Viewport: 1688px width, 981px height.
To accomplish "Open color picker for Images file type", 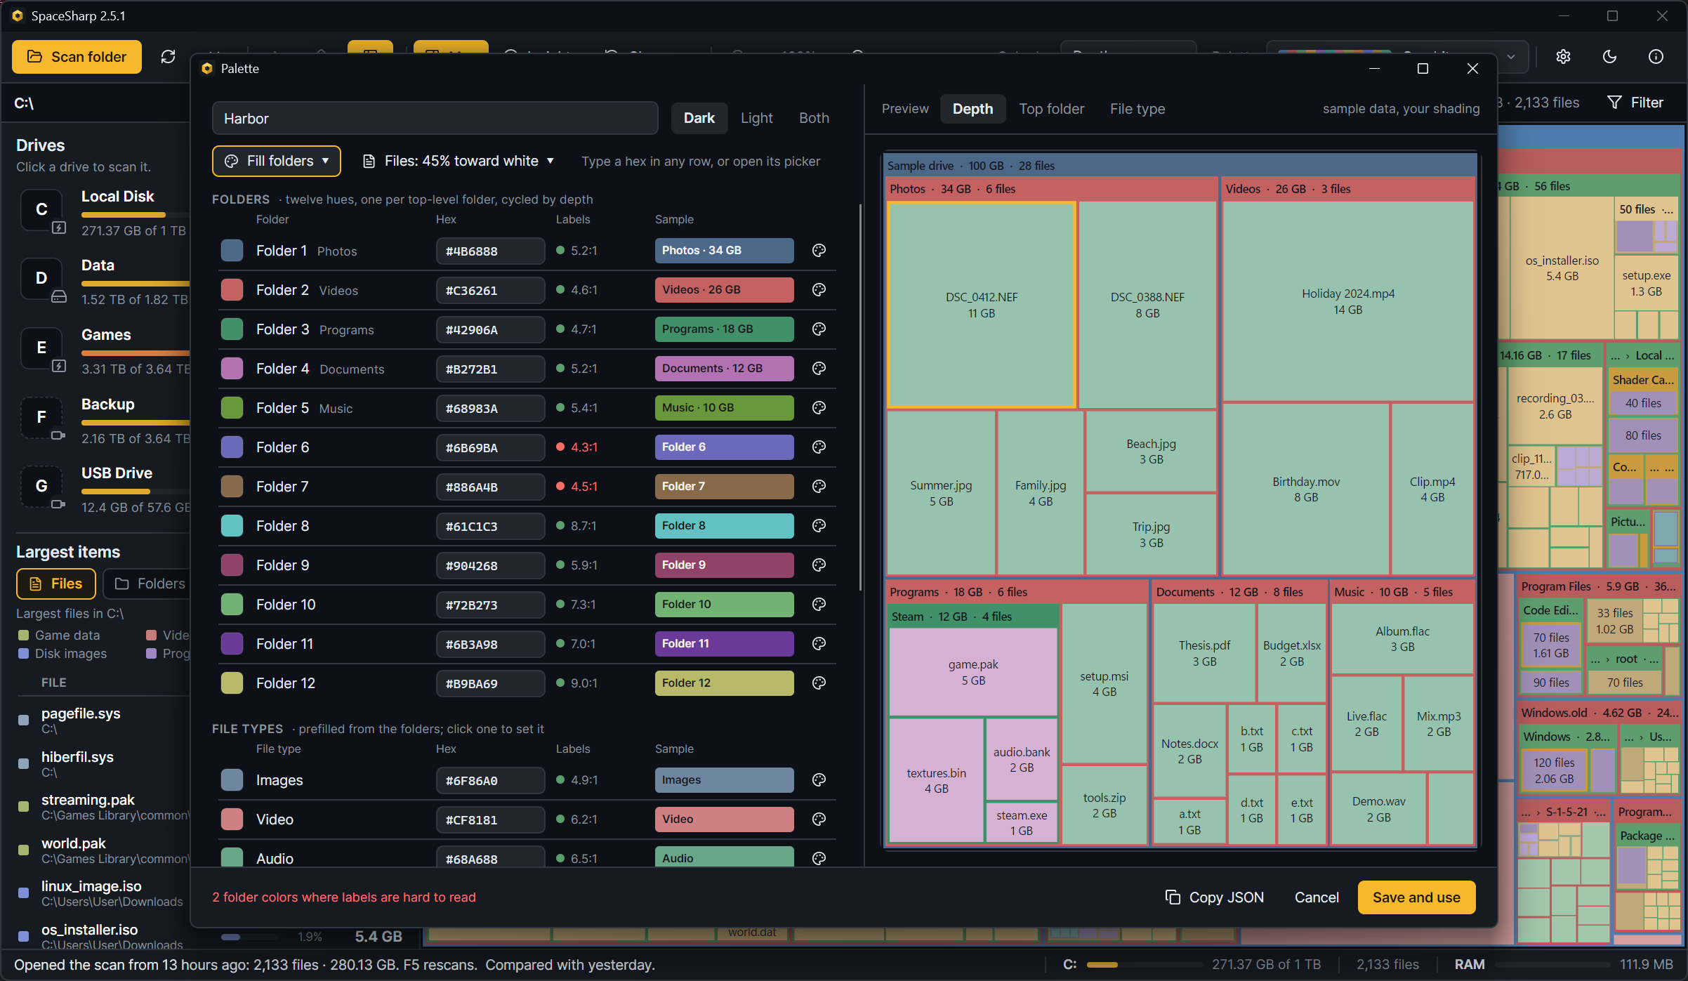I will (x=819, y=780).
